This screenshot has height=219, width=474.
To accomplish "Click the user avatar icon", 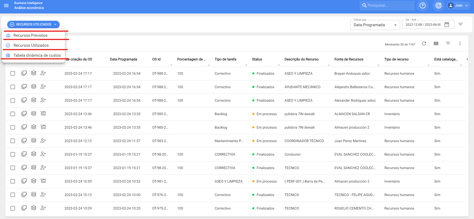I will click(x=451, y=5).
